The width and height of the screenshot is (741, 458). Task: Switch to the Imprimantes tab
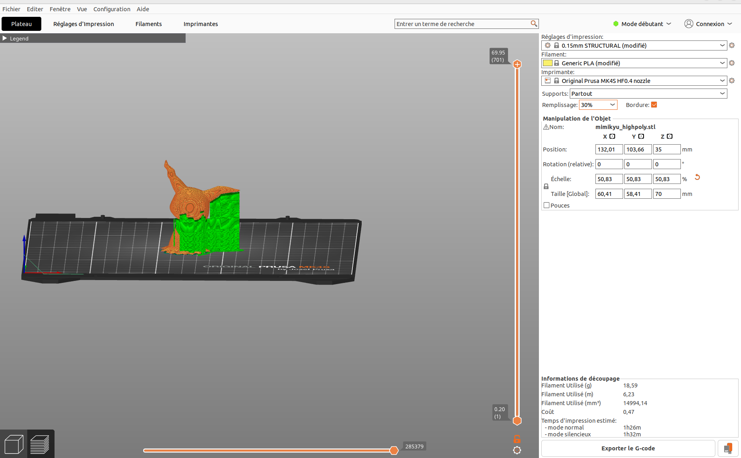point(200,24)
